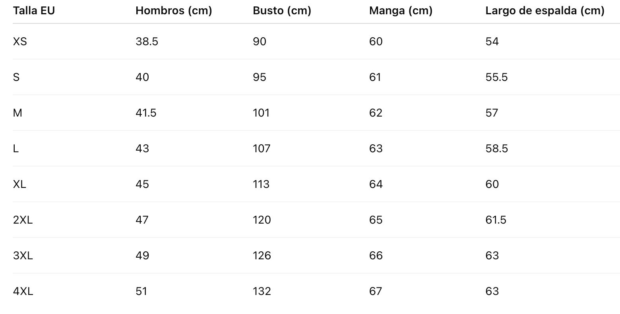Click the Hombros (cm) column header

(x=174, y=11)
